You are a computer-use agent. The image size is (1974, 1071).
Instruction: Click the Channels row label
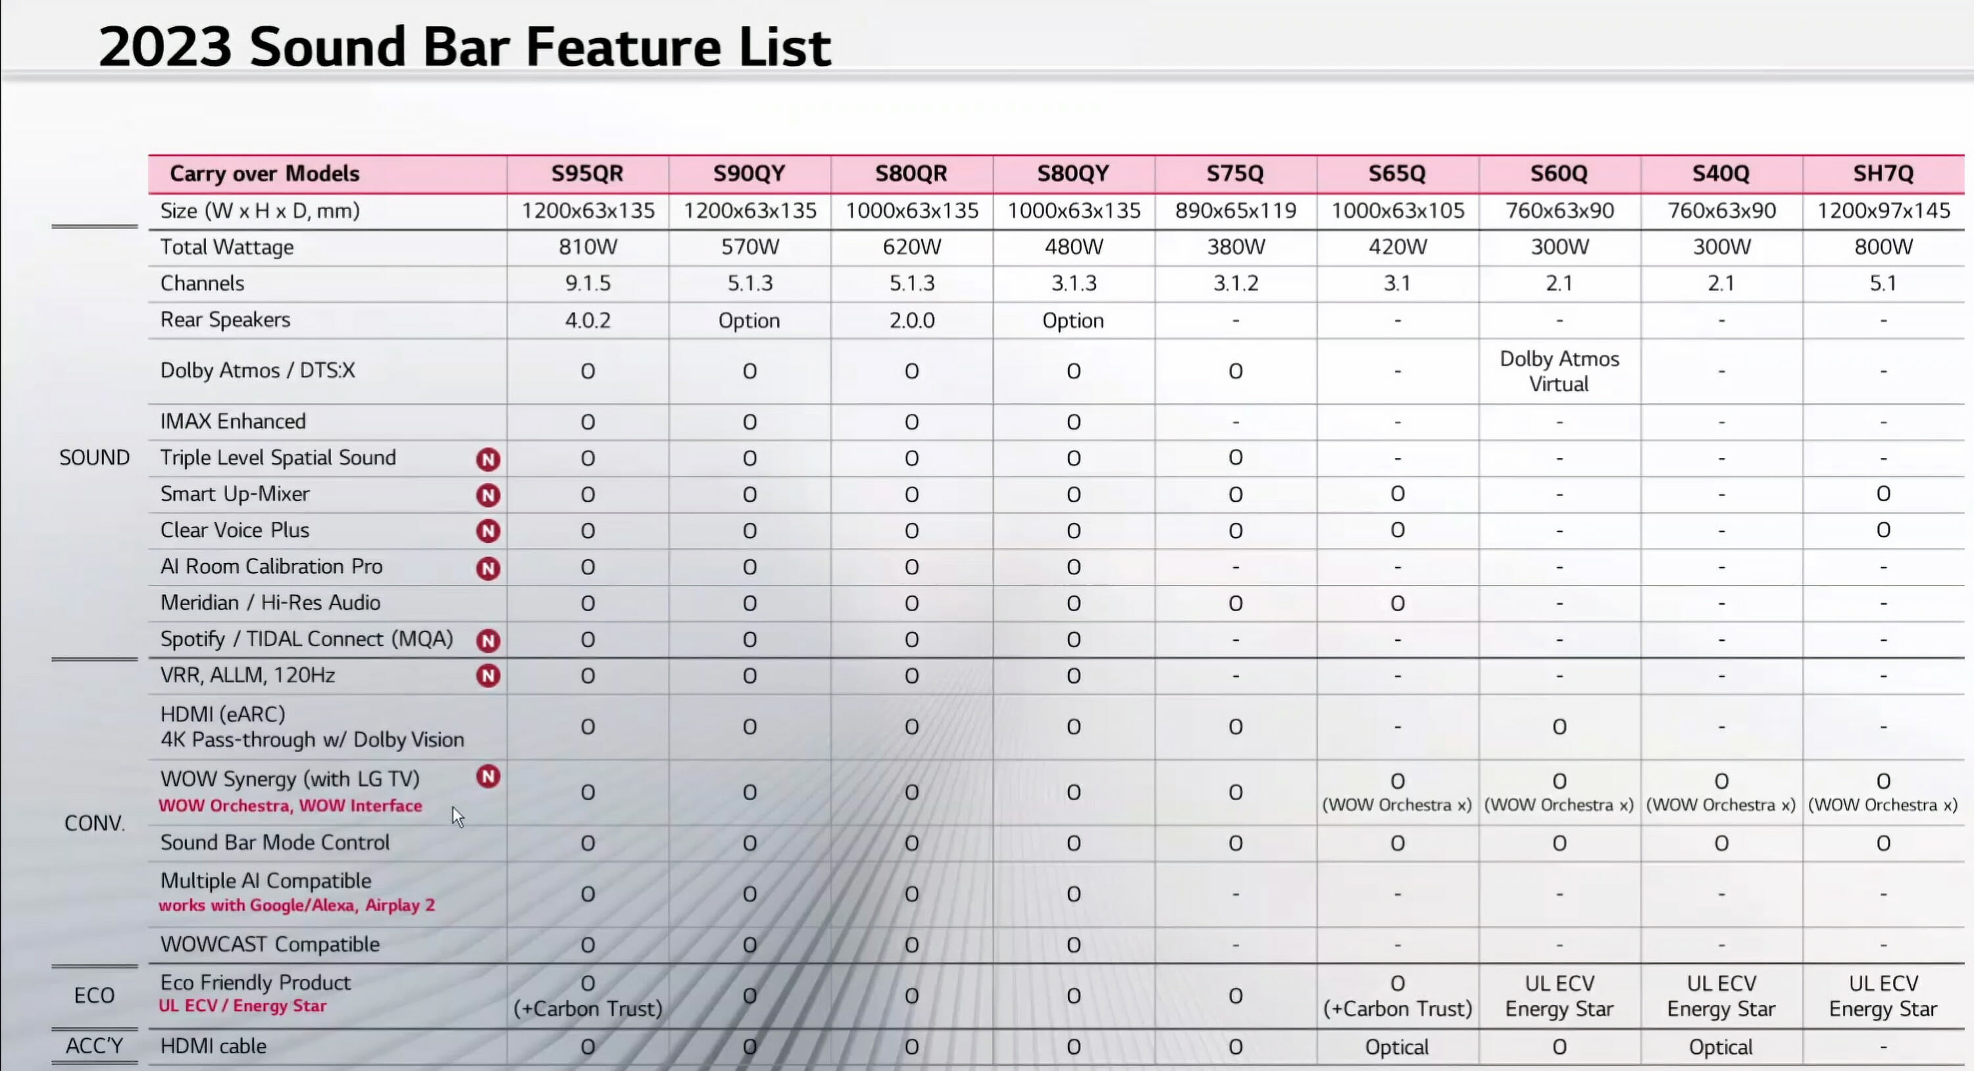point(202,284)
